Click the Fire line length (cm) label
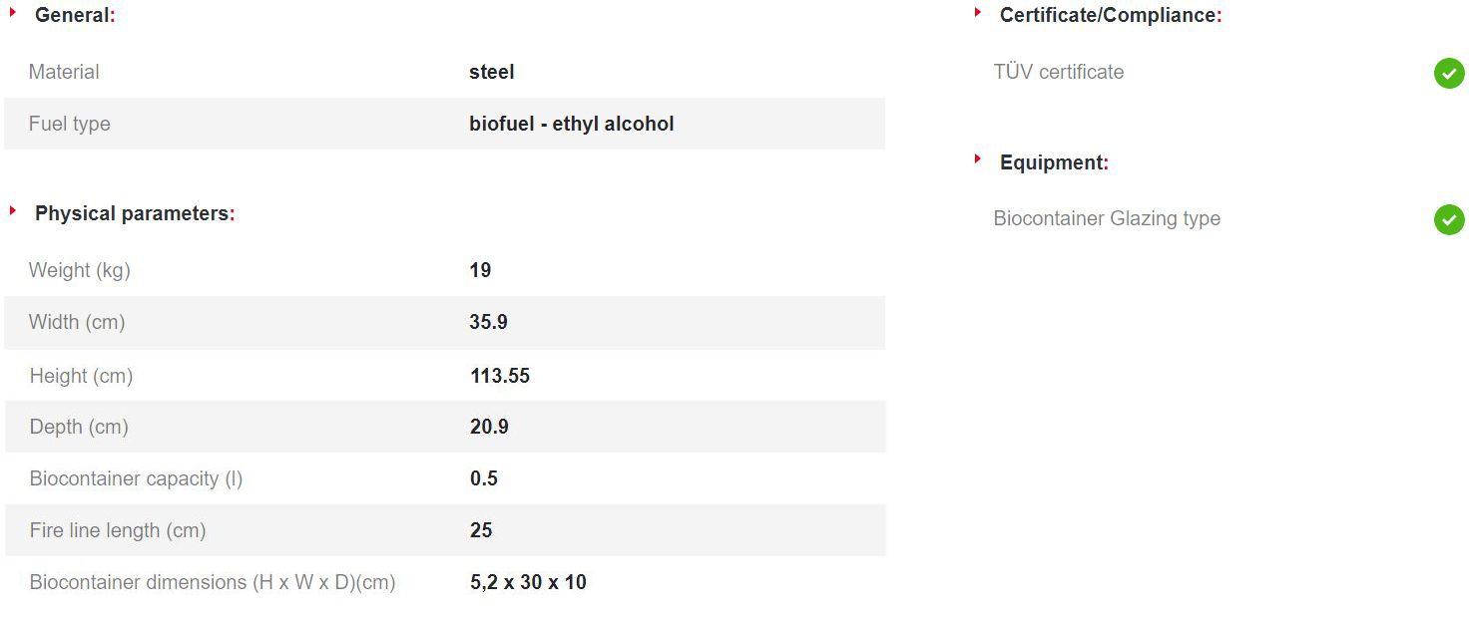 [x=118, y=530]
